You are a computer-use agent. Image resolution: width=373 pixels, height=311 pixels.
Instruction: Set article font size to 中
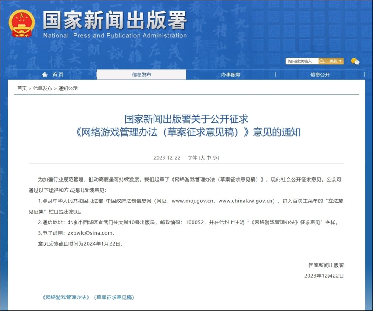209,157
